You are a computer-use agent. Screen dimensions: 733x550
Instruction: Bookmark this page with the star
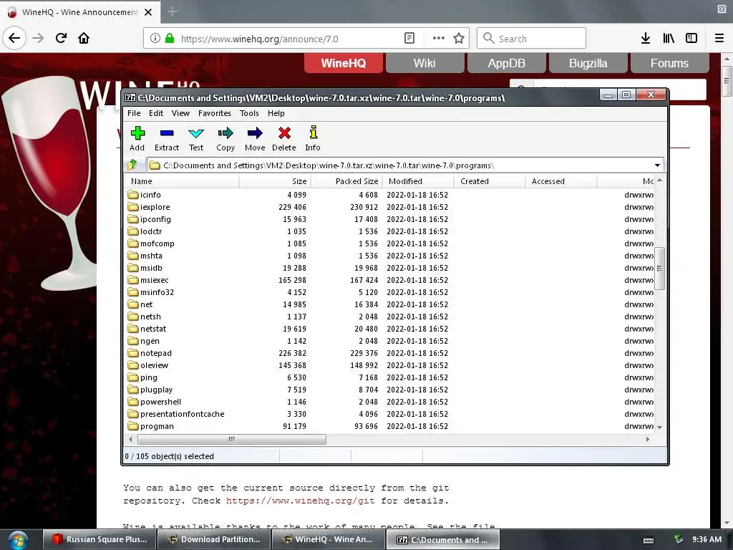459,39
